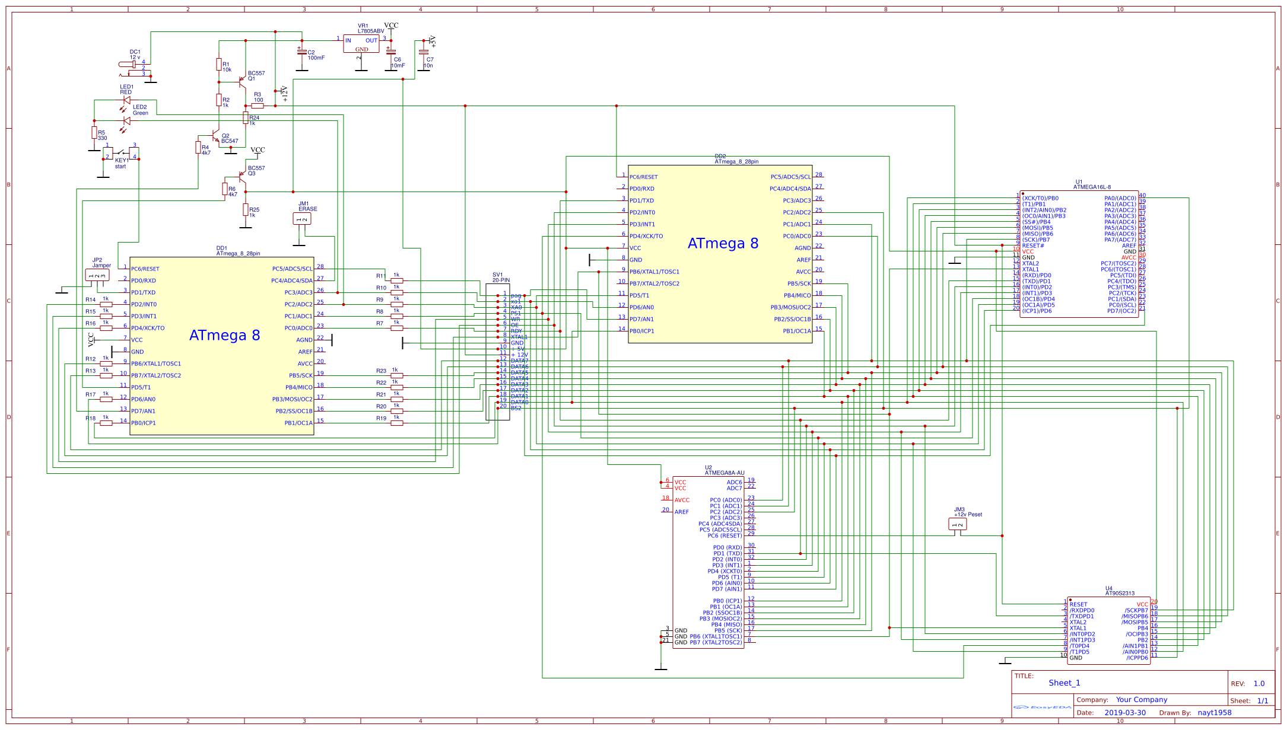Screen dimensions: 1287x730
Task: Select the L7805ABV voltage regulator VR1
Action: [x=361, y=44]
